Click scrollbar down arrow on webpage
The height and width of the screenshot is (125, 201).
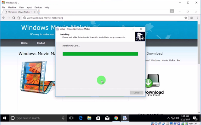199,113
